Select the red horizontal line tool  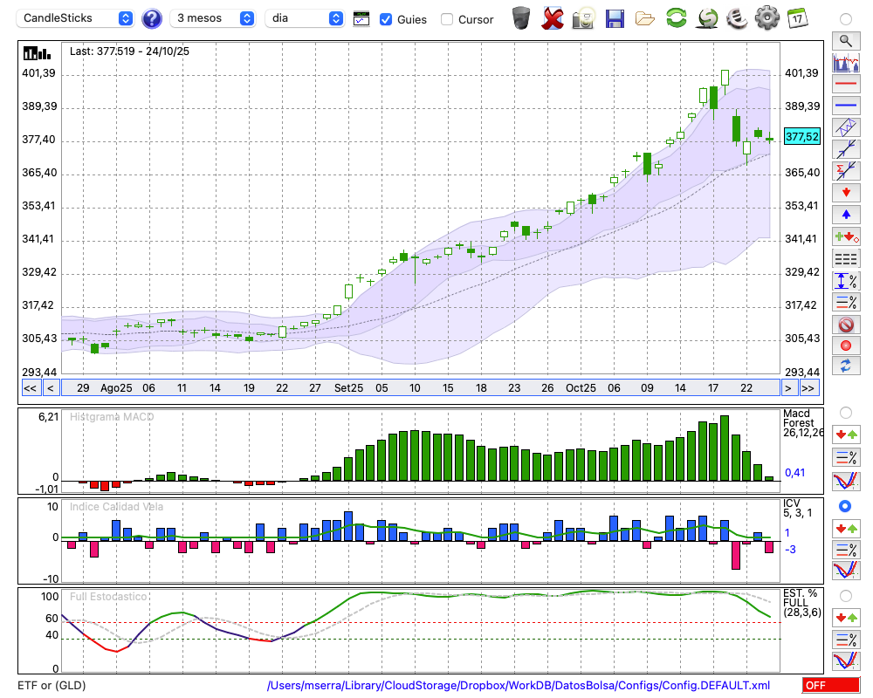[x=845, y=85]
